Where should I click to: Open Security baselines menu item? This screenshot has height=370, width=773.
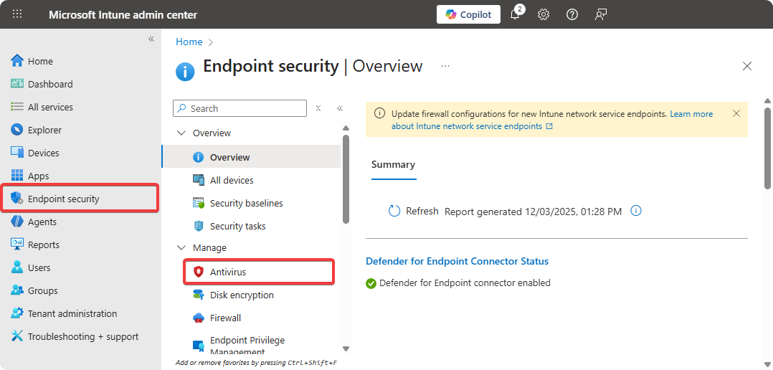pyautogui.click(x=246, y=203)
